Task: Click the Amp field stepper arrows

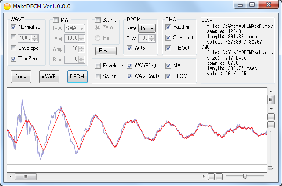Action: tap(82, 48)
